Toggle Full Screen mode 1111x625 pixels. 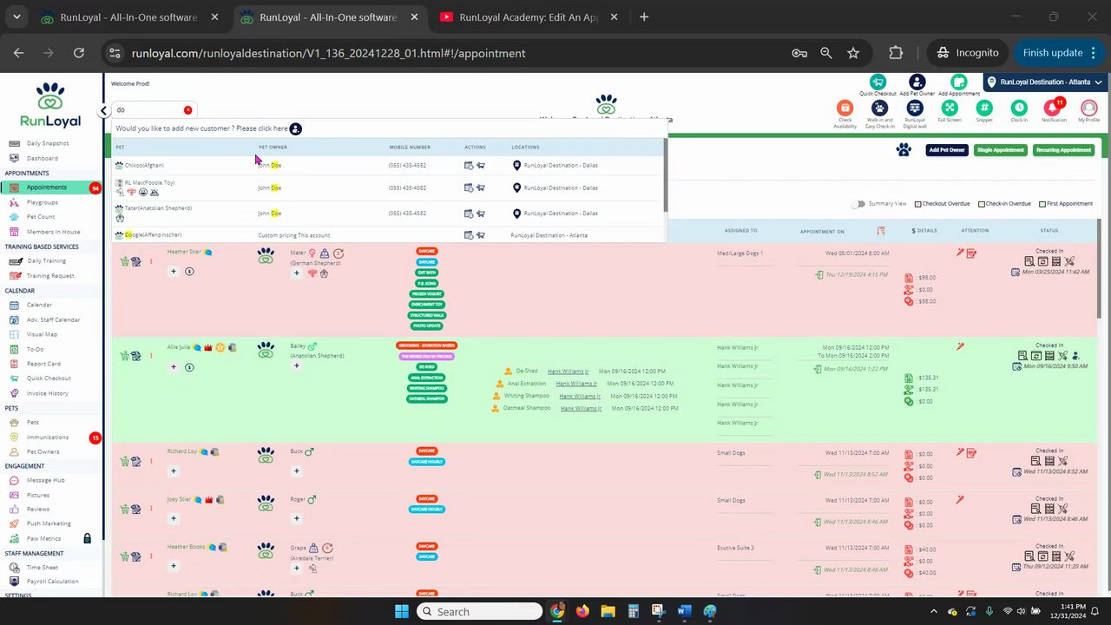point(950,108)
